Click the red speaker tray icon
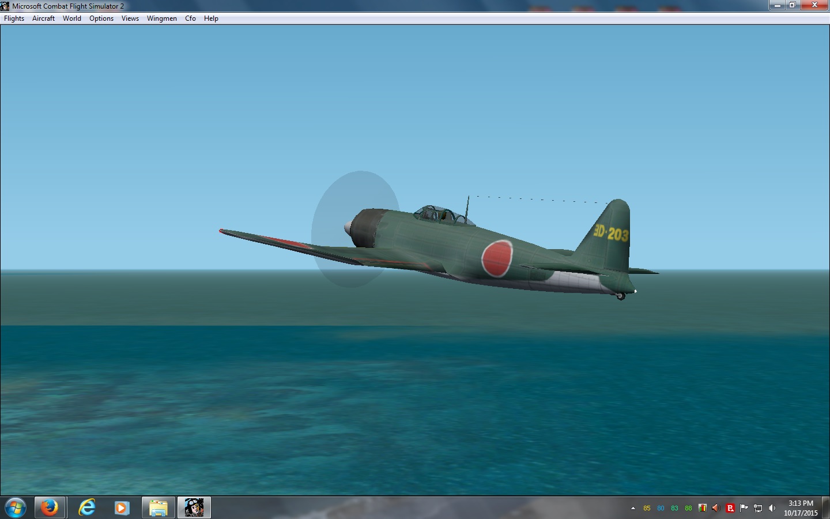This screenshot has height=519, width=830. coord(716,508)
